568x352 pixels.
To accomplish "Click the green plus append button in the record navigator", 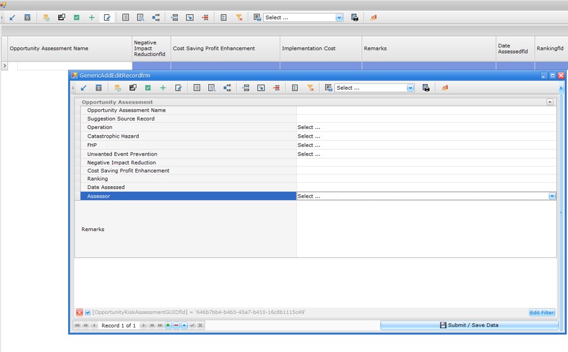I will pyautogui.click(x=168, y=326).
